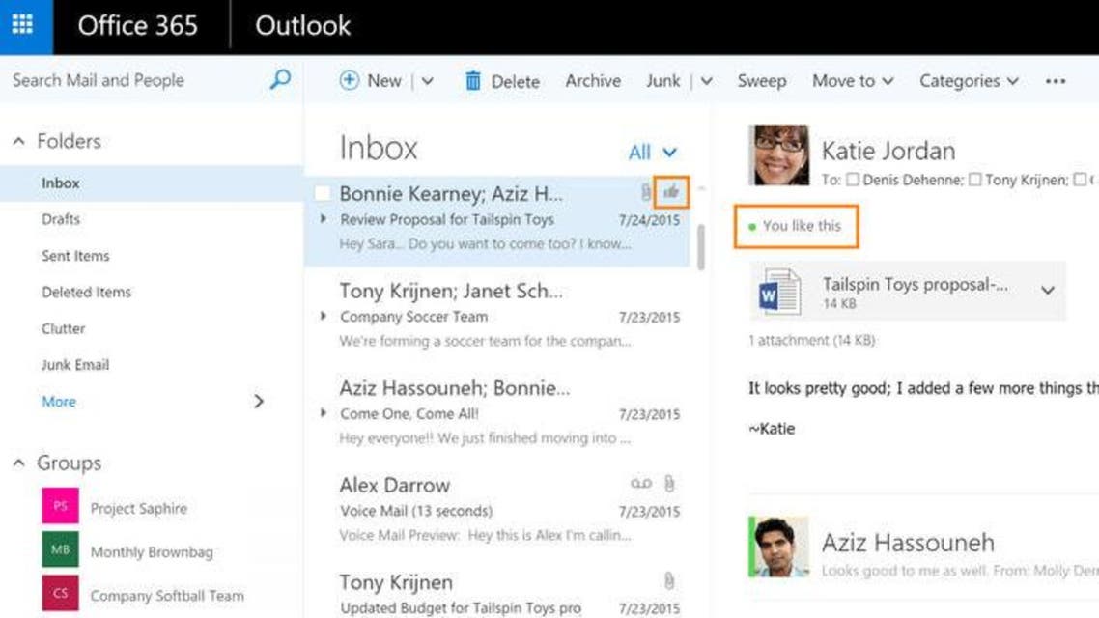This screenshot has height=618, width=1099.
Task: Open the Categories dropdown
Action: 969,81
